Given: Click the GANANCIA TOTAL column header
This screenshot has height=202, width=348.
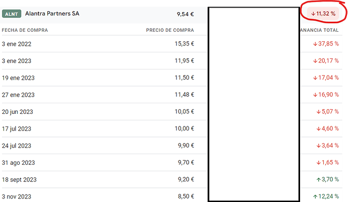Looking at the screenshot, I should pyautogui.click(x=319, y=30).
